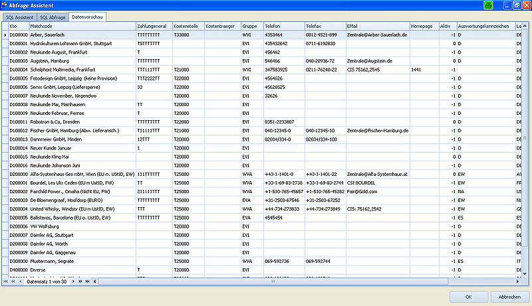
Task: Open the SQL Assistent tab
Action: tap(20, 17)
